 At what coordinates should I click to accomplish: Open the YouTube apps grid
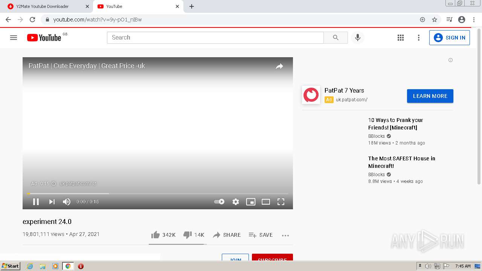[401, 38]
